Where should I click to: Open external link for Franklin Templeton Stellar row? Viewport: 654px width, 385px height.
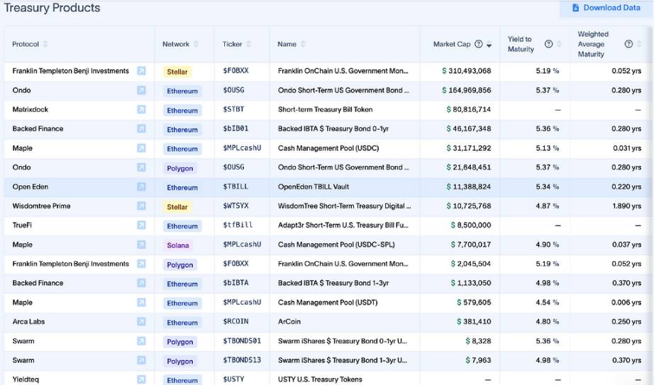click(141, 71)
